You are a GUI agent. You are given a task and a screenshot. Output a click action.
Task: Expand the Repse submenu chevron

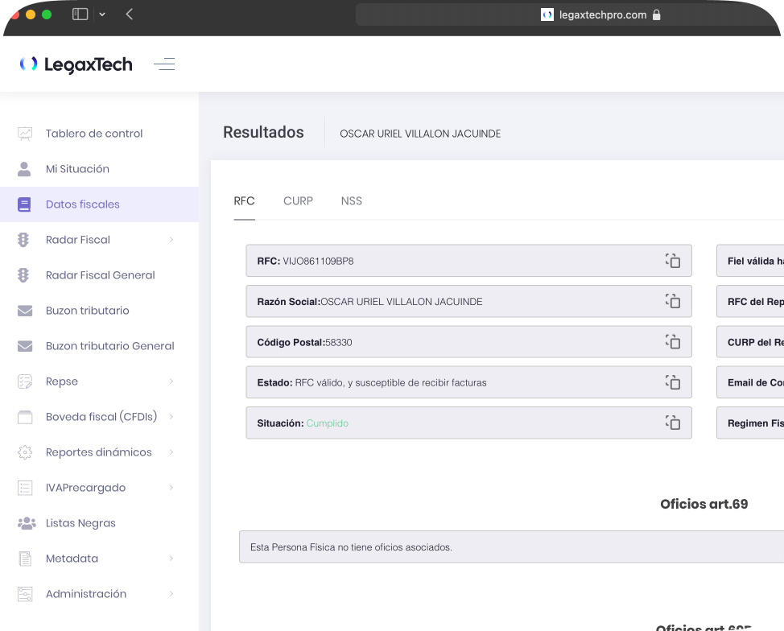tap(171, 381)
